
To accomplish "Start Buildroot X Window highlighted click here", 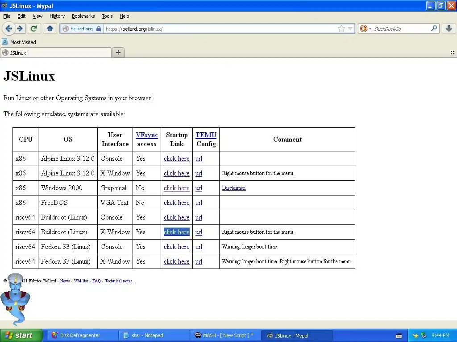I will [177, 232].
